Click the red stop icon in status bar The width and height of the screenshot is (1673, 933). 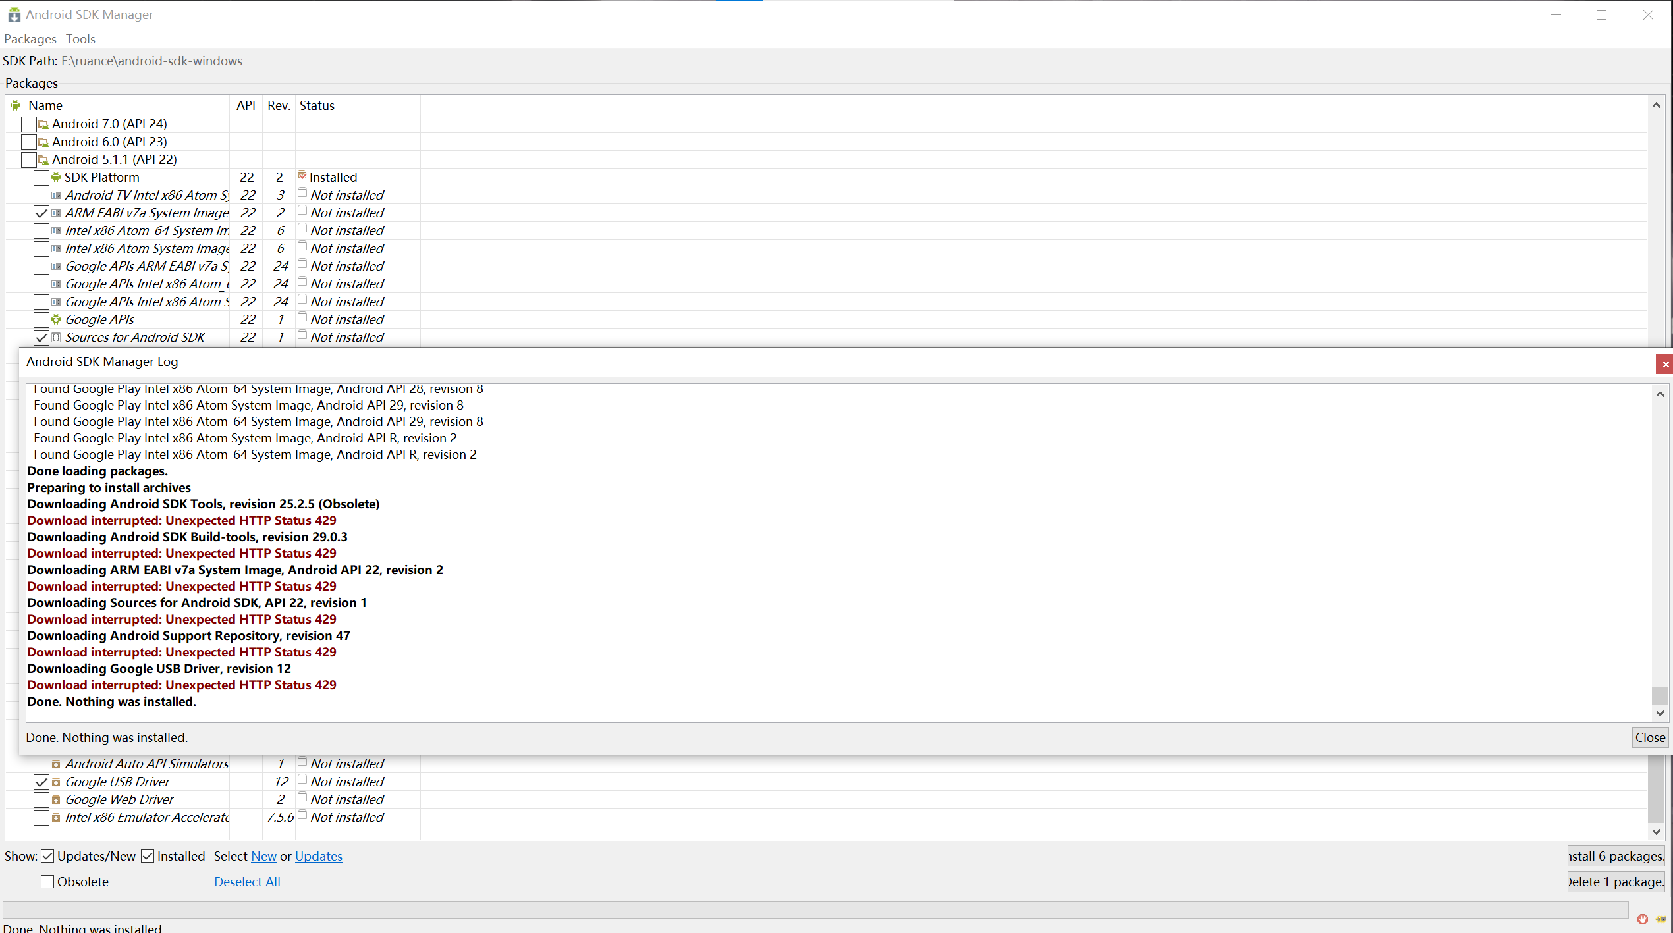click(1642, 919)
